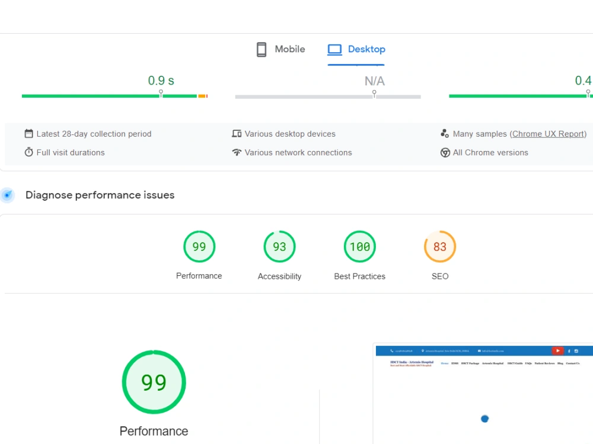Image resolution: width=593 pixels, height=444 pixels.
Task: Click the 0.9 s metric distribution bar
Action: coord(114,96)
